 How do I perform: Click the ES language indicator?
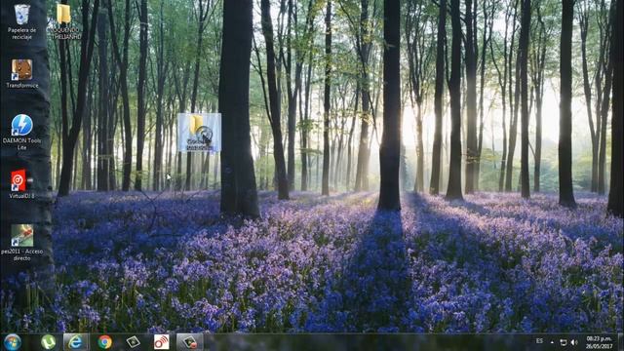tap(539, 341)
